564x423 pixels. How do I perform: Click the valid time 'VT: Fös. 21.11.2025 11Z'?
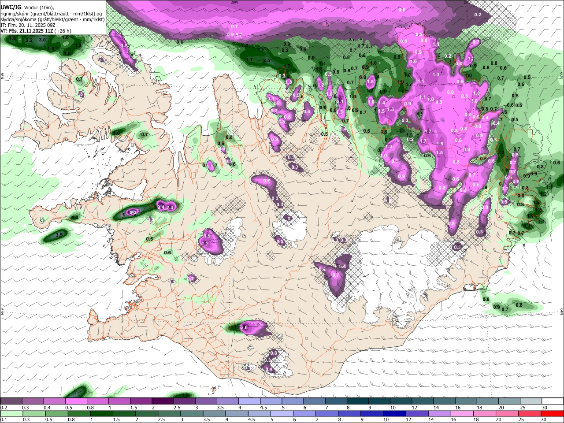coord(28,31)
